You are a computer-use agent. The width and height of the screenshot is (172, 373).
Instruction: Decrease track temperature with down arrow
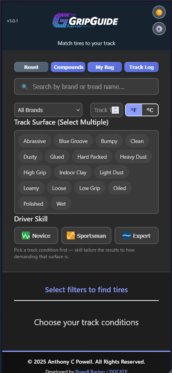tap(115, 112)
